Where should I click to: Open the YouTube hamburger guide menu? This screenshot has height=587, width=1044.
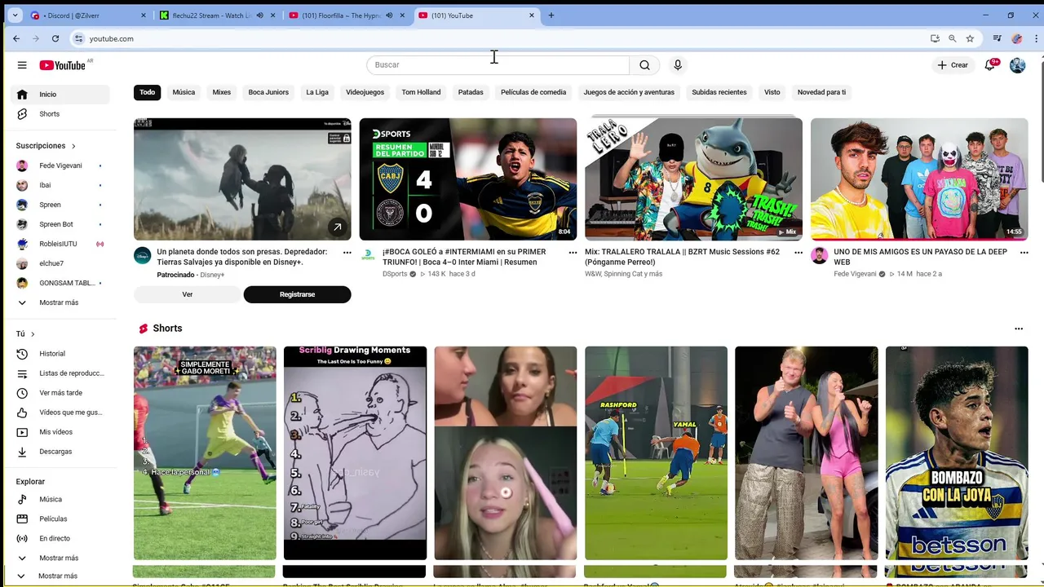[x=22, y=65]
